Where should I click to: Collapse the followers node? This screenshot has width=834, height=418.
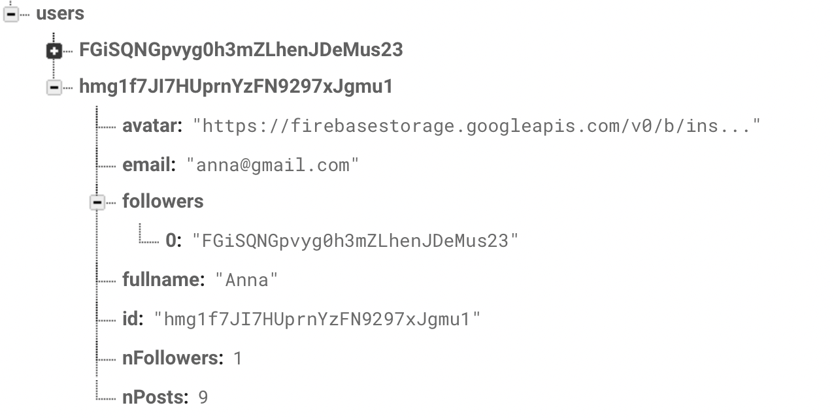(97, 203)
